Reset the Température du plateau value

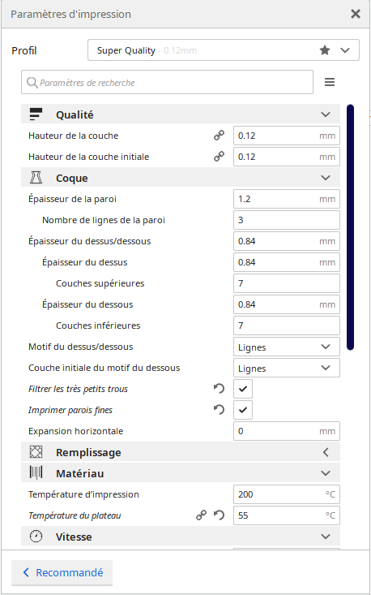click(219, 515)
